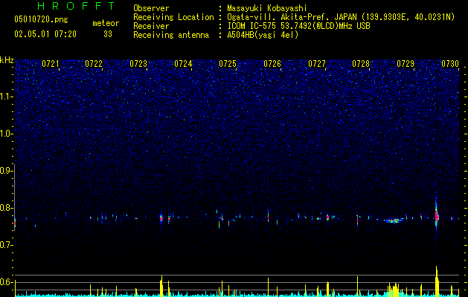Click the 0723 time marker
Image resolution: width=468 pixels, height=297 pixels.
point(138,64)
